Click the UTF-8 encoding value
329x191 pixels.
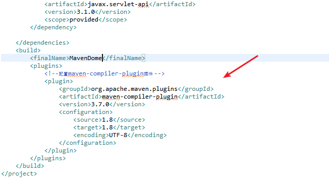click(118, 136)
